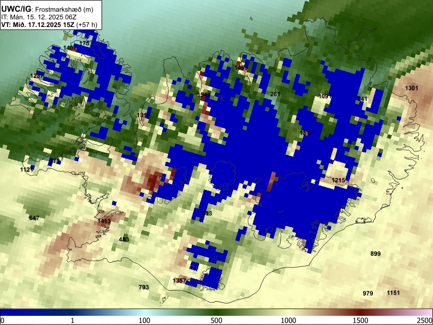Pick the map value 1541
This screenshot has width=433, height=325.
click(204, 95)
